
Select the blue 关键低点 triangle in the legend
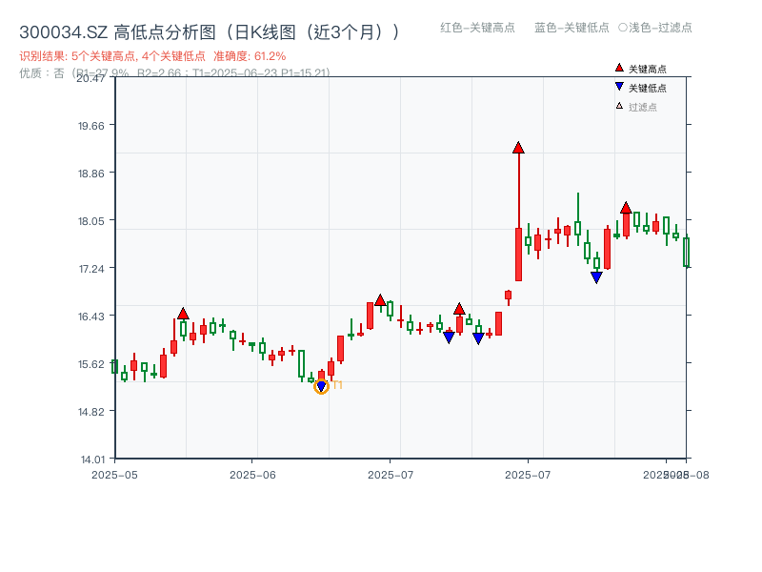point(617,88)
